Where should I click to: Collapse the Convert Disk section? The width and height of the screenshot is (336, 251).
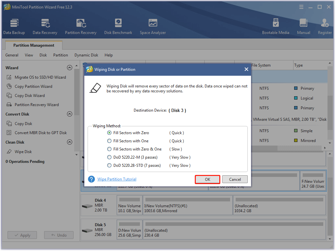[69, 114]
